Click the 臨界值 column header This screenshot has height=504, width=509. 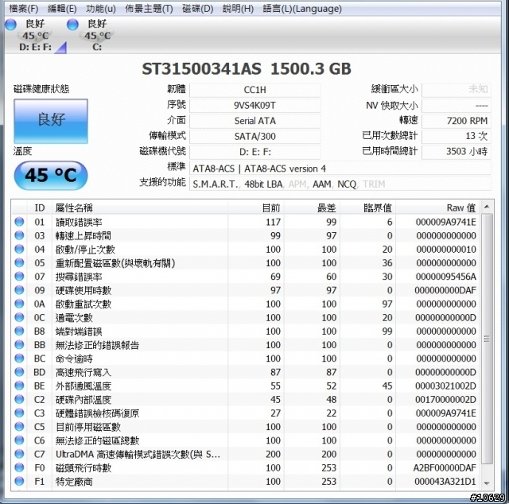[367, 207]
